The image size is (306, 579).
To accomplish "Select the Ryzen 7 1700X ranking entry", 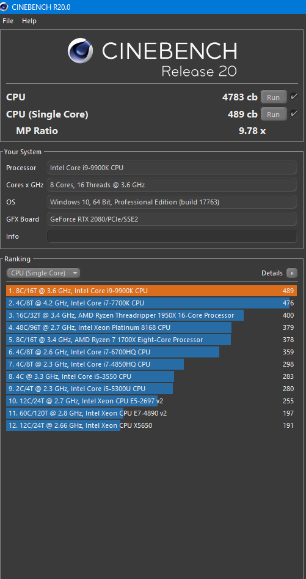I will [x=151, y=340].
